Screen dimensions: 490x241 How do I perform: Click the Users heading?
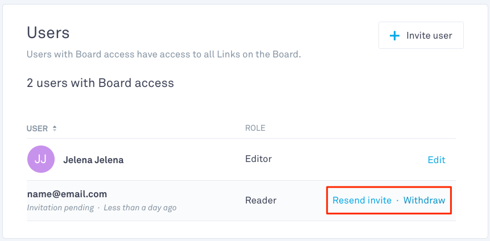tap(48, 33)
